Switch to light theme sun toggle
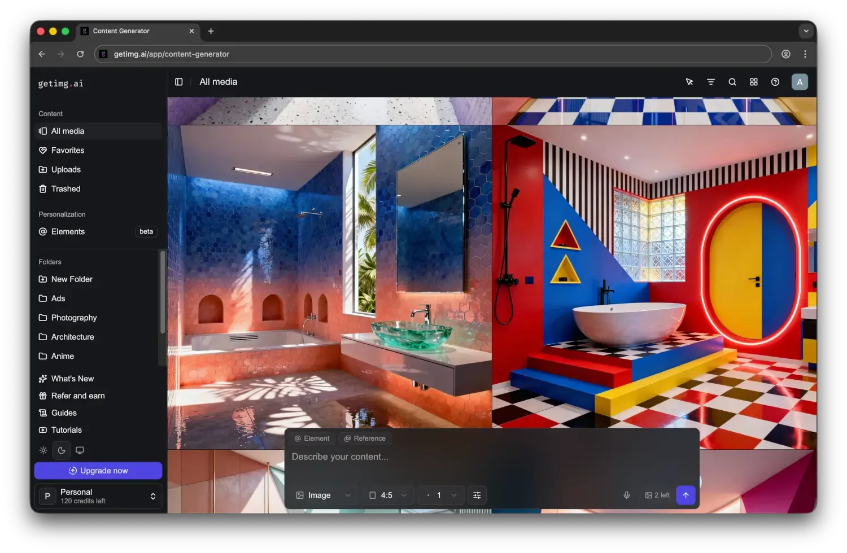Screen dimensions: 847x553 coord(43,450)
